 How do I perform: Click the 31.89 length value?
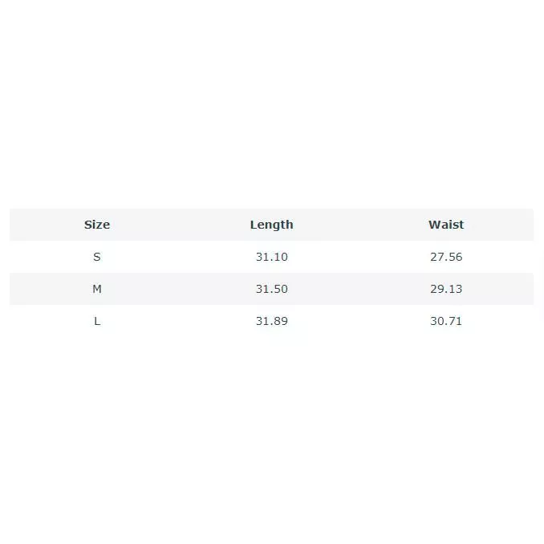[272, 321]
